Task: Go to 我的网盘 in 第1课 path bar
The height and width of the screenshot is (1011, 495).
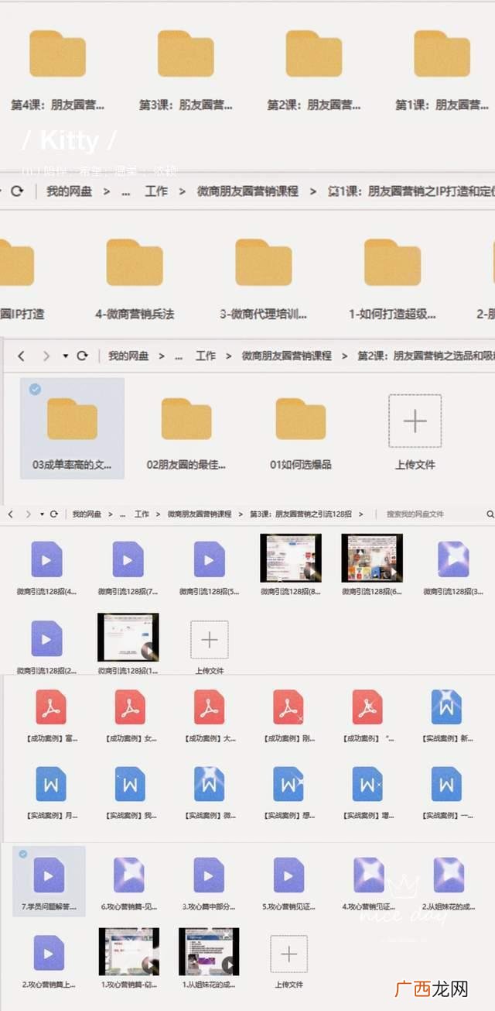Action: [x=70, y=191]
